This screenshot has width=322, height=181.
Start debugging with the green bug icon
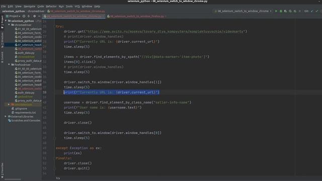click(x=281, y=11)
